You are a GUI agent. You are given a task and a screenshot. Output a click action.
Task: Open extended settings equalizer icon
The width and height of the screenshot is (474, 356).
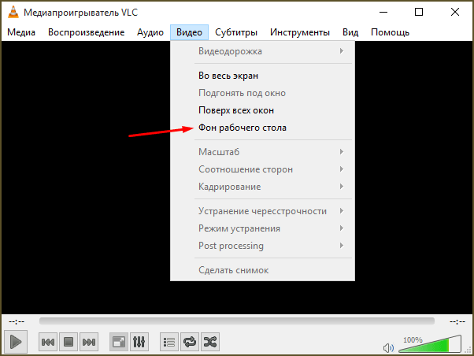(139, 342)
